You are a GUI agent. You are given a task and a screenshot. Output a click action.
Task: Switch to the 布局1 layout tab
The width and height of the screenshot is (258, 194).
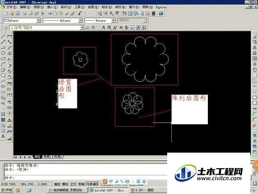(47, 157)
